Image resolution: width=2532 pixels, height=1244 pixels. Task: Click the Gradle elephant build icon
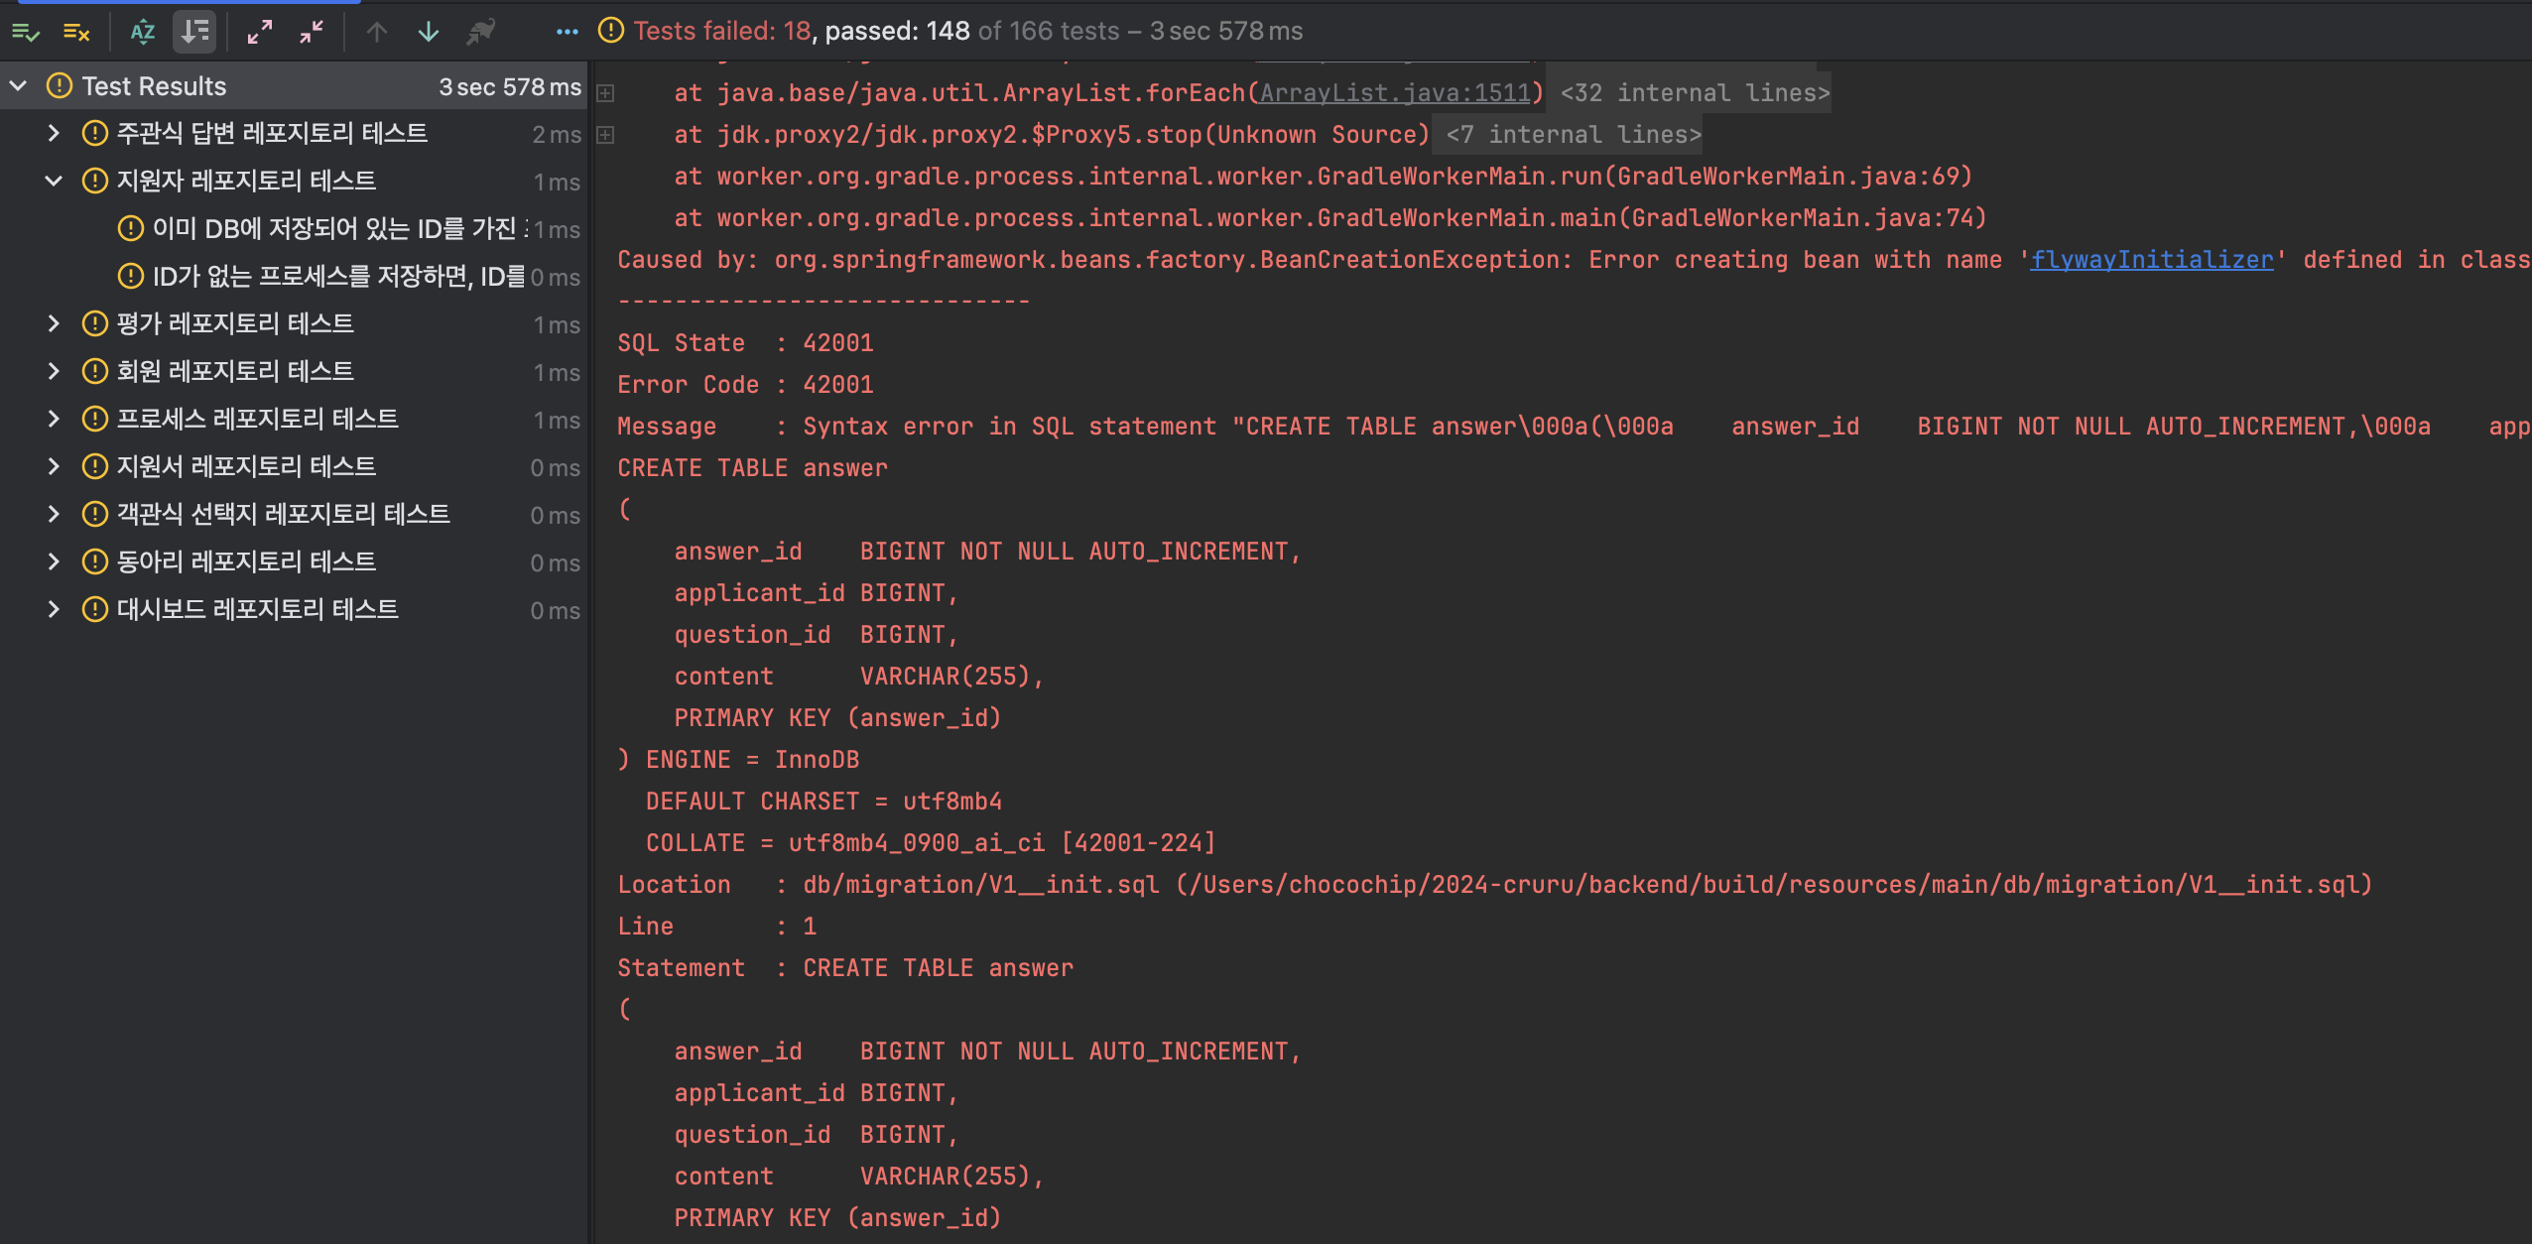click(481, 33)
